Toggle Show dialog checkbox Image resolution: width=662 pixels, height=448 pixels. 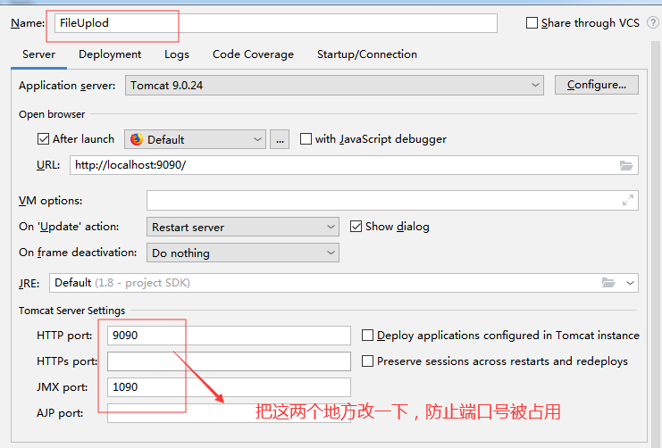356,227
